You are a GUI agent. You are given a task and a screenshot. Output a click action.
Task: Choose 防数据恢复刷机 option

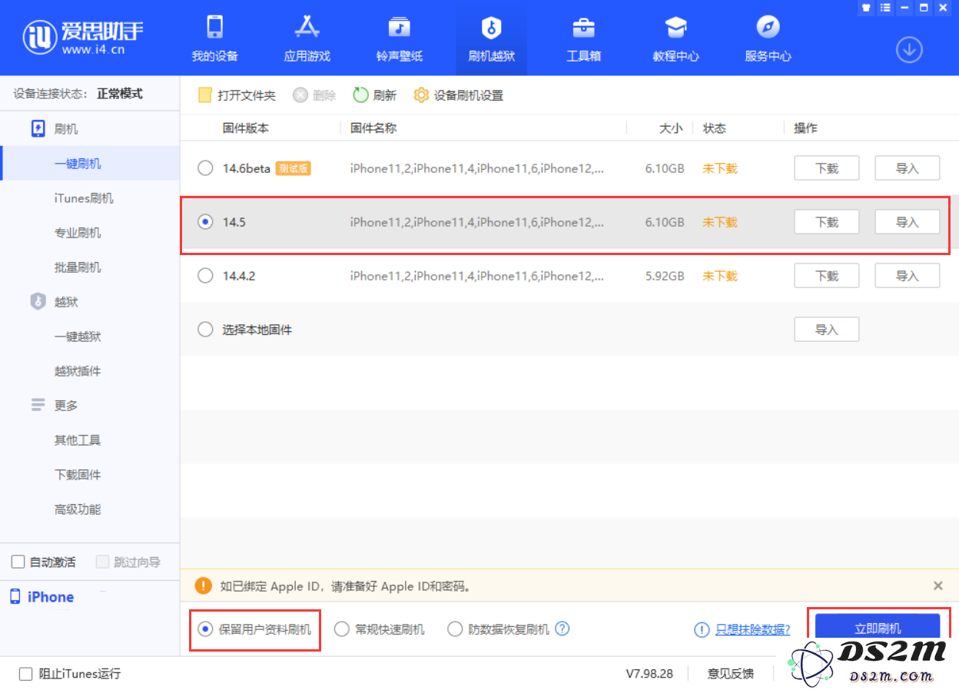tap(499, 629)
